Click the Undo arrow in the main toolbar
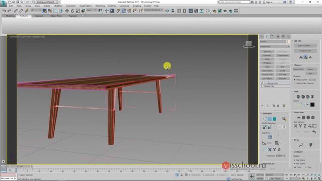 (4, 11)
